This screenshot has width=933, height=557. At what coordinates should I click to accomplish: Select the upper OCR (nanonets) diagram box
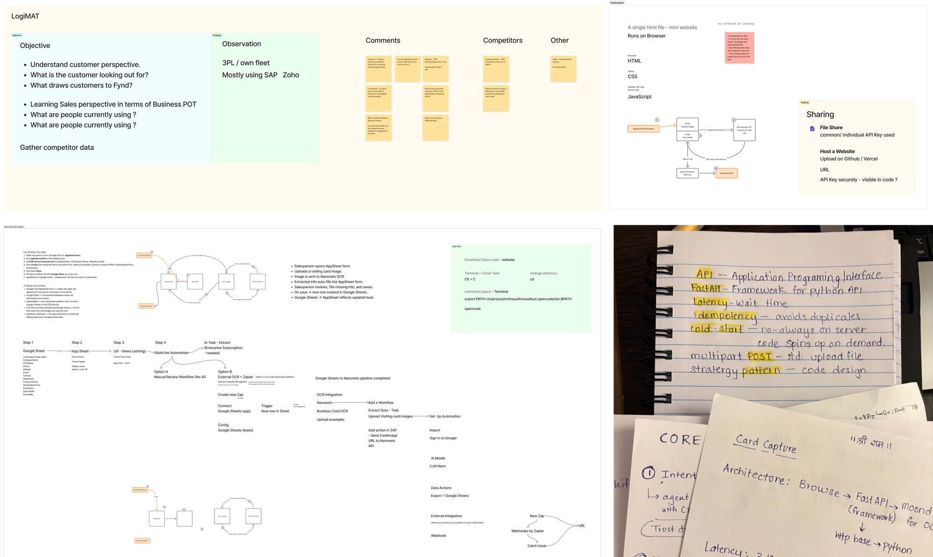click(258, 281)
